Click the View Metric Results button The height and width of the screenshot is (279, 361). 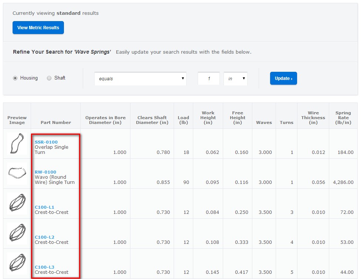point(38,28)
